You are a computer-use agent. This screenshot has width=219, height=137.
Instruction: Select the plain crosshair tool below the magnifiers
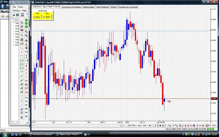coord(26,41)
